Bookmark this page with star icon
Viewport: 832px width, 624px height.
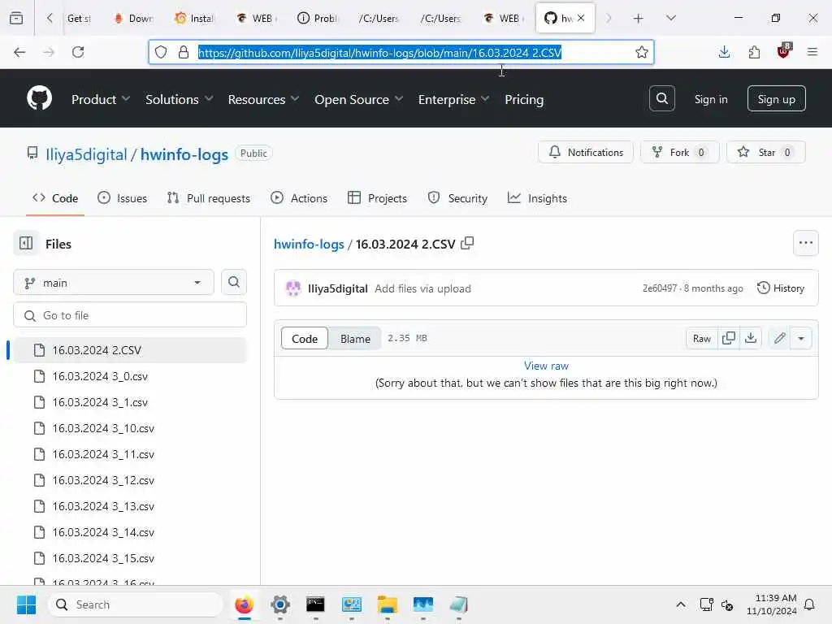642,52
